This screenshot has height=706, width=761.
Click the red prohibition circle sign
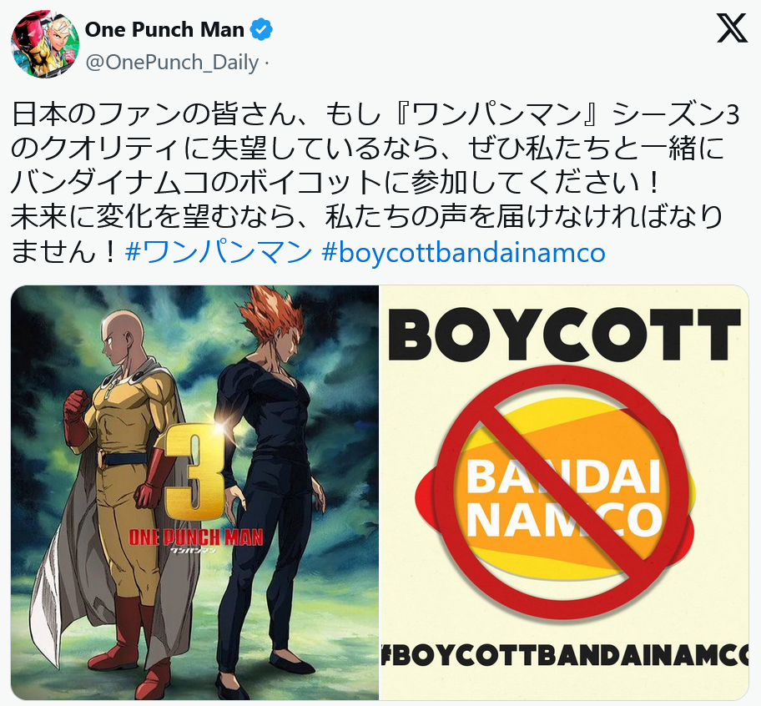point(562,492)
